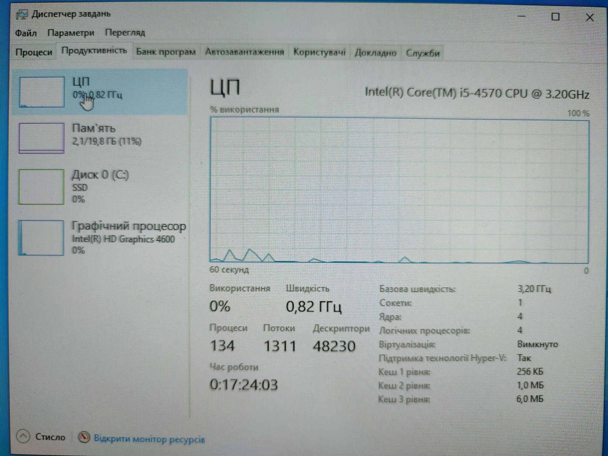Click the base speed value 3,20 ГГц
The width and height of the screenshot is (608, 456).
click(x=534, y=288)
